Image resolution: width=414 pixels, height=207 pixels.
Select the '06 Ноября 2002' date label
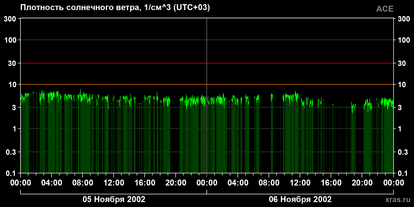point(300,199)
